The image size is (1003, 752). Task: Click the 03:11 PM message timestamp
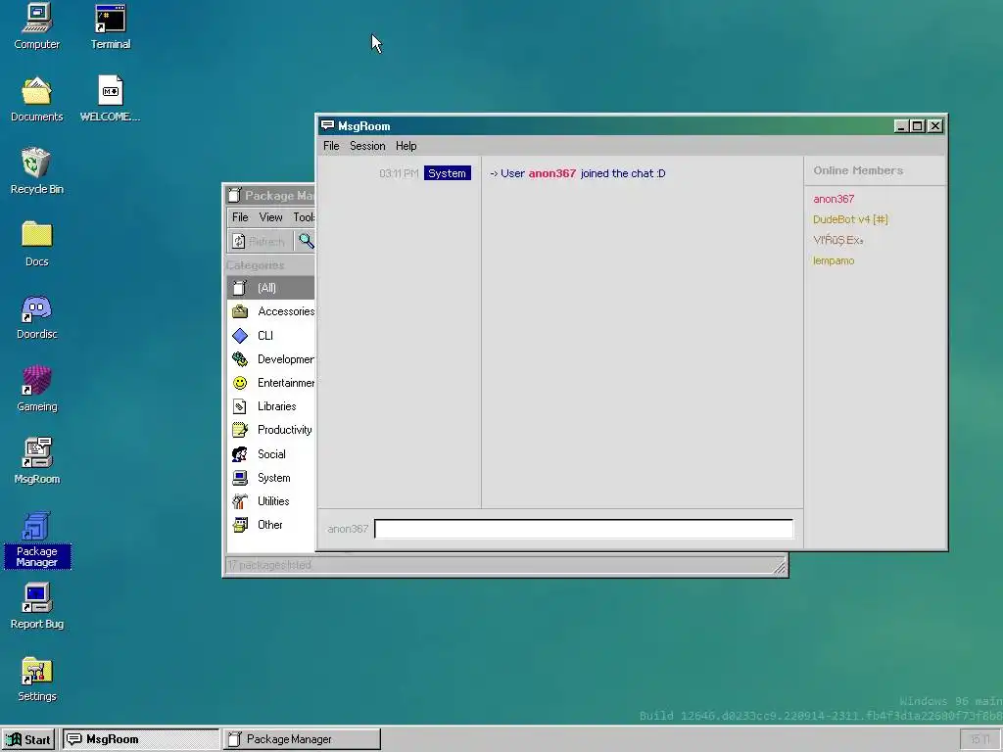[399, 173]
